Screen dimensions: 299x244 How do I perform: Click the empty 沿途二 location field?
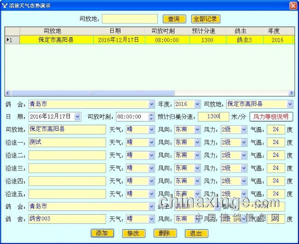coord(67,155)
